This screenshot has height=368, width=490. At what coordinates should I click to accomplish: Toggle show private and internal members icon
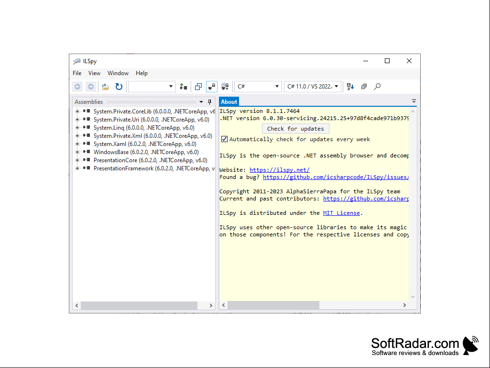[x=212, y=87]
